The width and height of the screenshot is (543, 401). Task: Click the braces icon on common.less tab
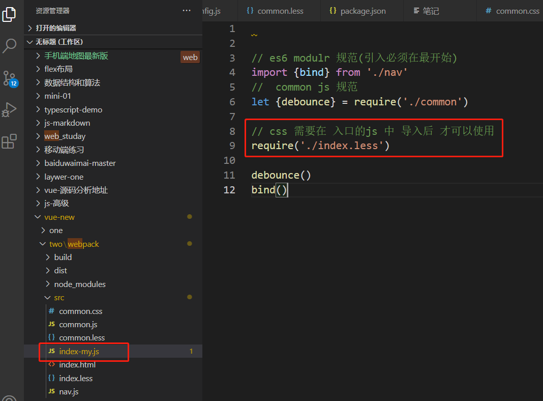coord(250,11)
